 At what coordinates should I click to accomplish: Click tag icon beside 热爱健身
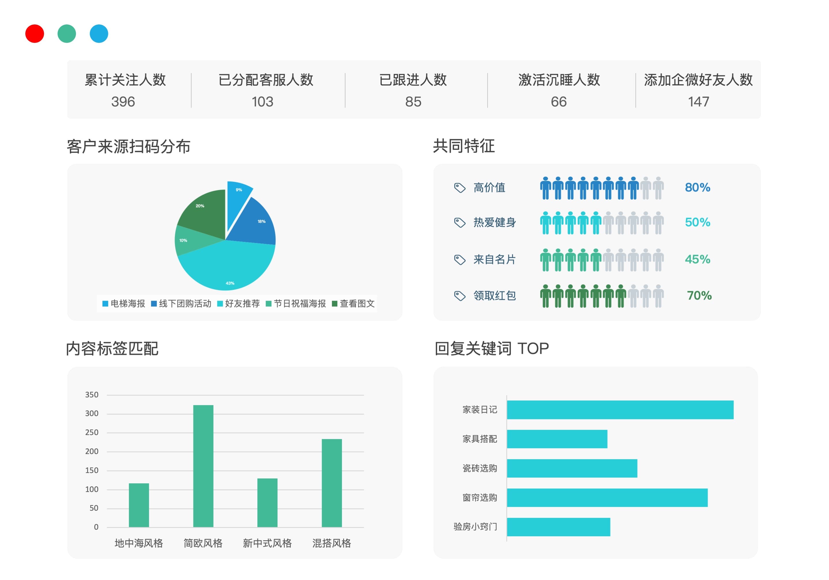tap(460, 222)
